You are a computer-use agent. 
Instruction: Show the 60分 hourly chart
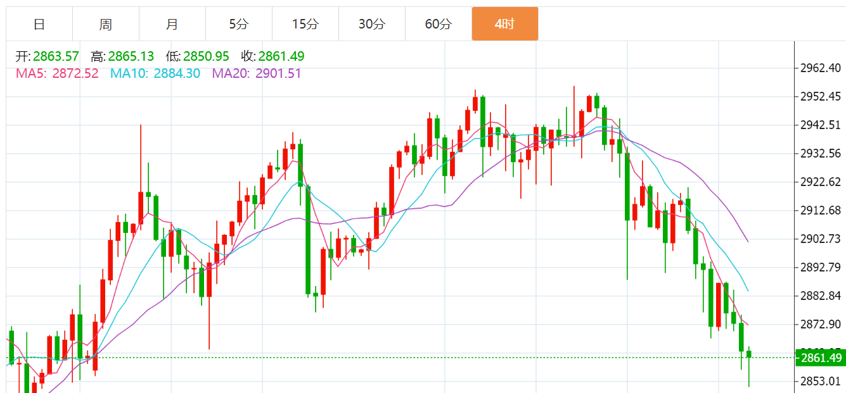pyautogui.click(x=439, y=24)
